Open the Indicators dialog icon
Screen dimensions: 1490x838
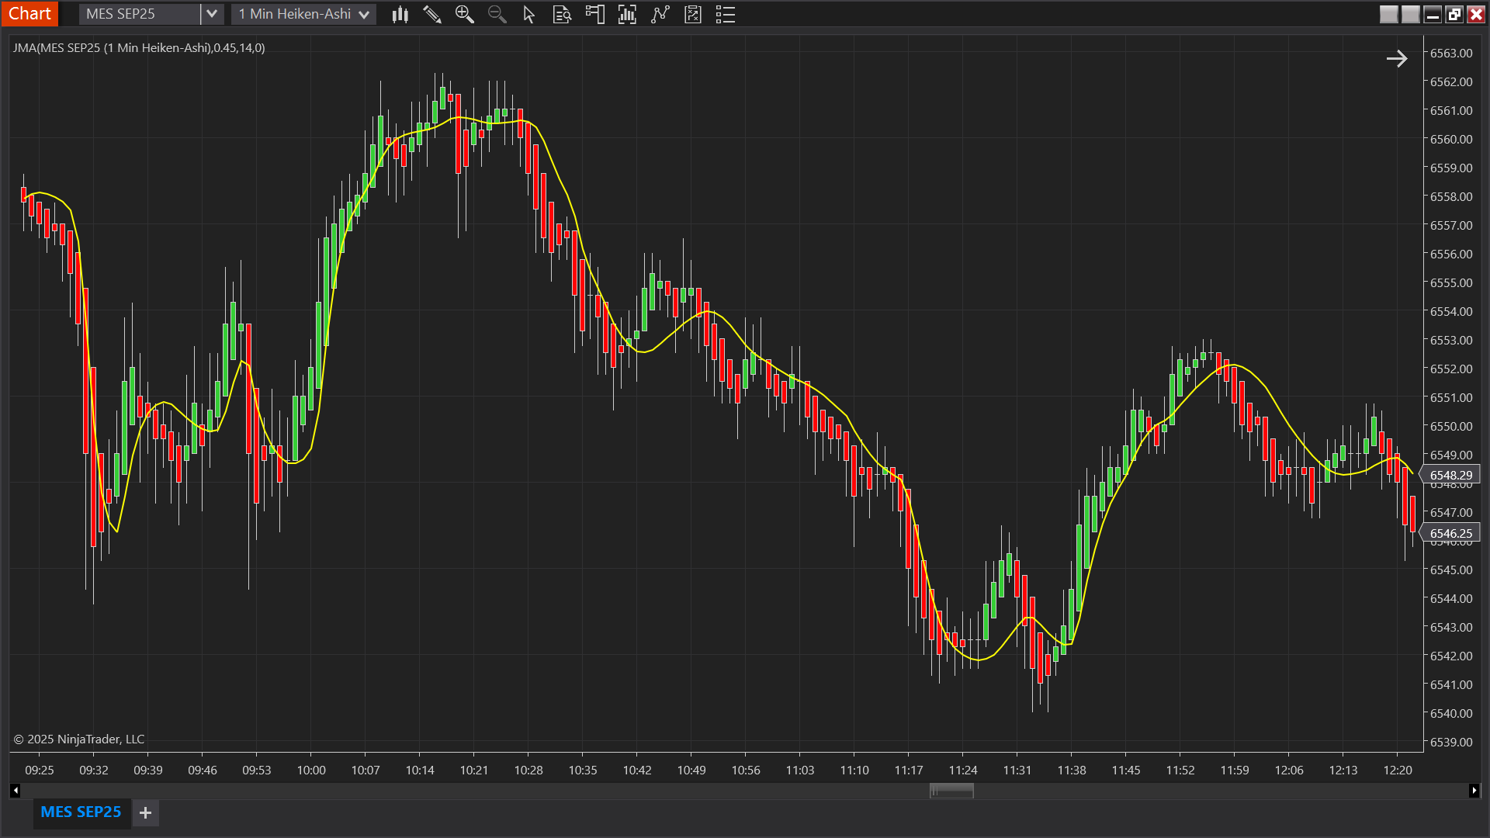coord(627,14)
